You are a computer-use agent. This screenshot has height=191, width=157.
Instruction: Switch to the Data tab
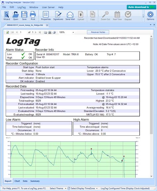point(25,181)
